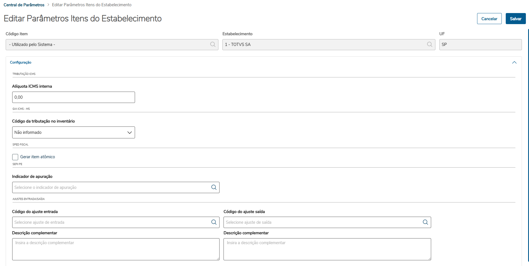529x266 pixels.
Task: Click search icon in Estabelecimento field
Action: [429, 45]
